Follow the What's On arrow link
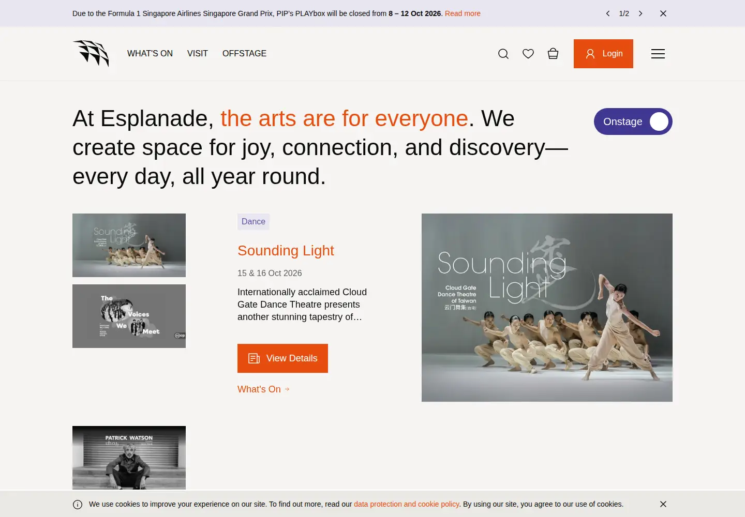This screenshot has height=517, width=745. click(x=263, y=389)
